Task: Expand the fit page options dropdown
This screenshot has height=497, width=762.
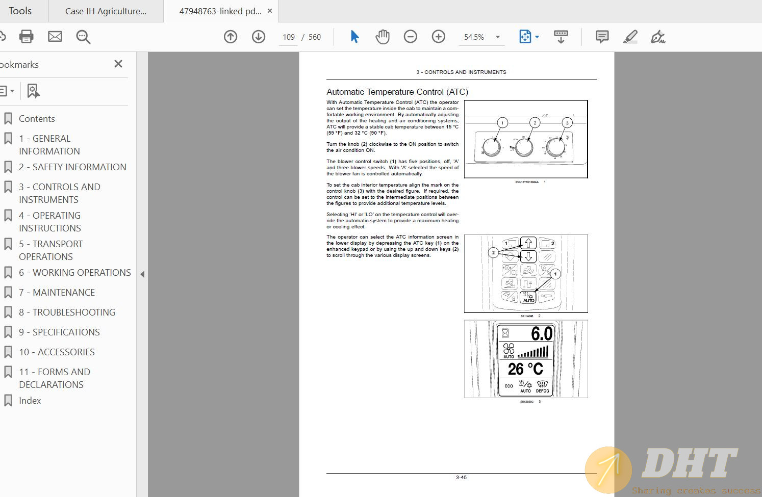Action: [537, 37]
